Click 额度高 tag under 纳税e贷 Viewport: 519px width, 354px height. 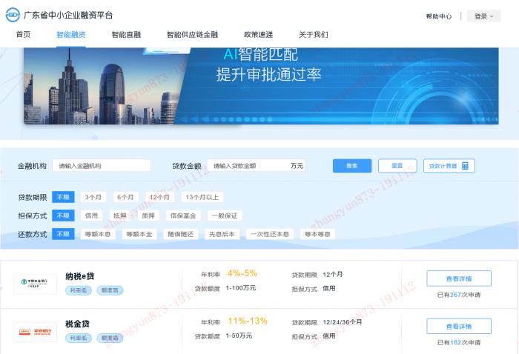110,290
